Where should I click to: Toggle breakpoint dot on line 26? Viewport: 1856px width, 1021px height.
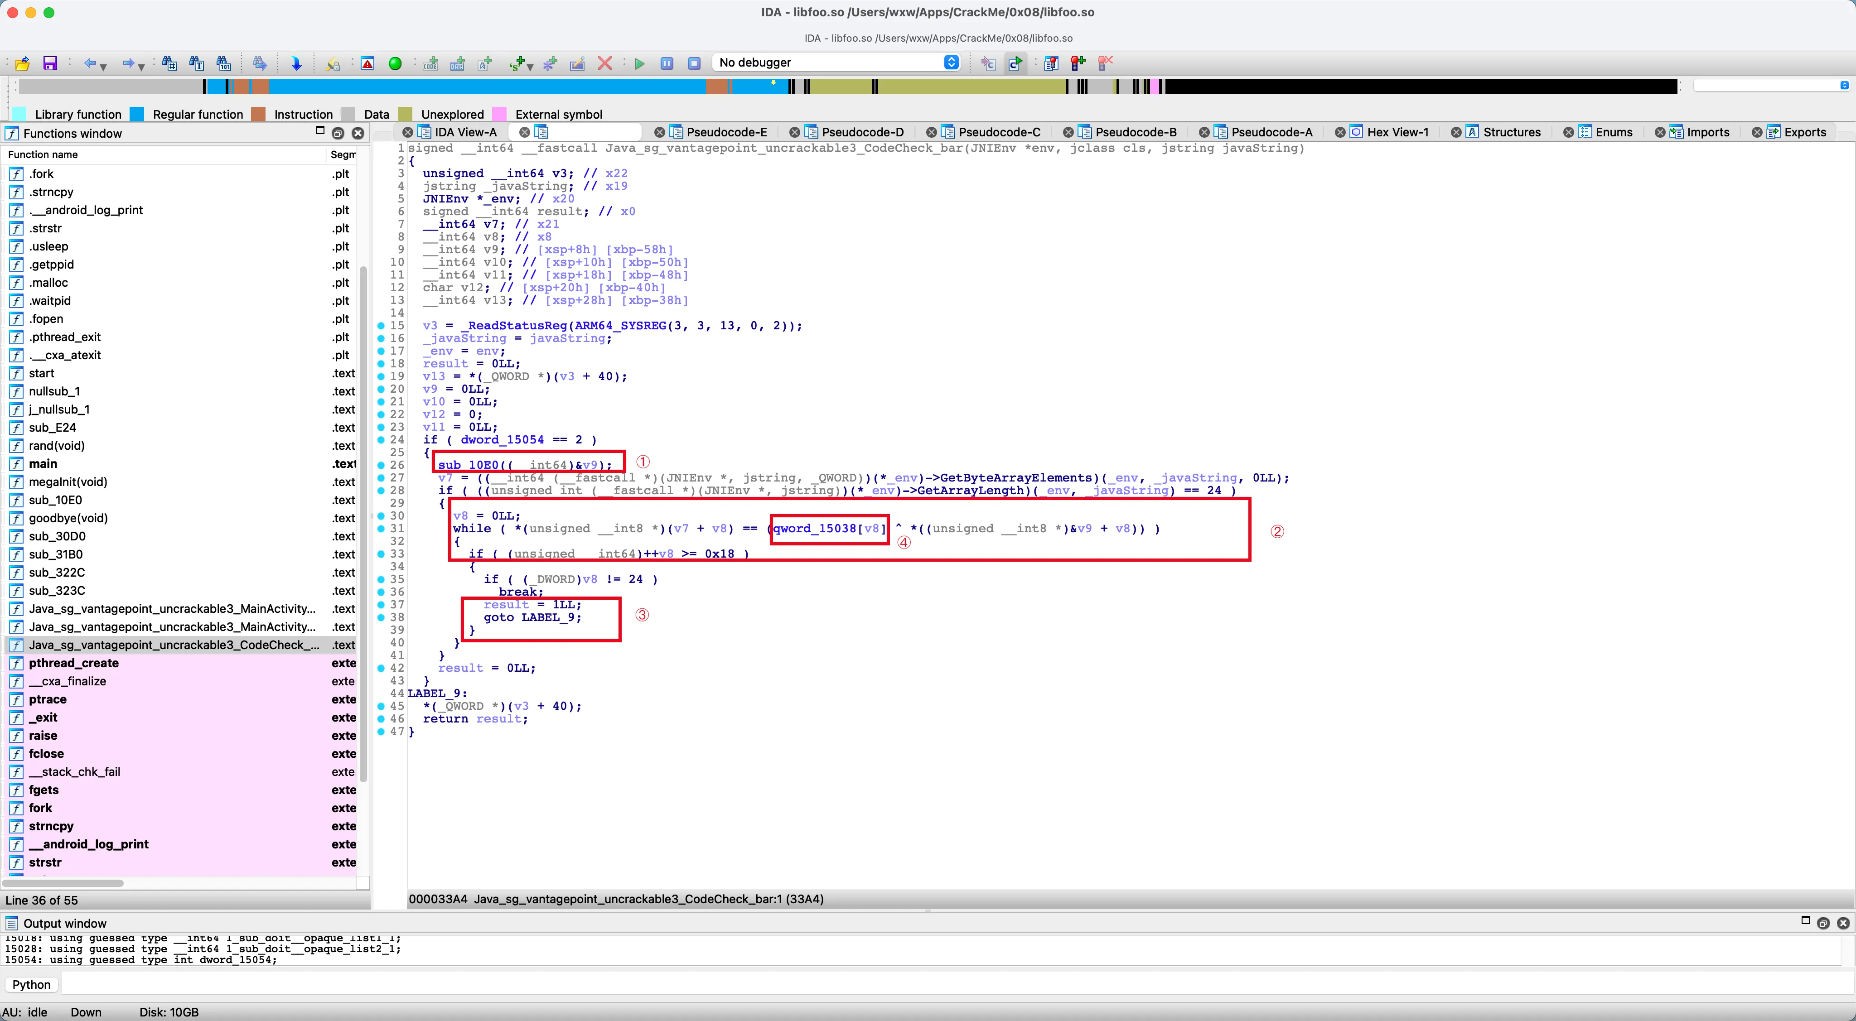pyautogui.click(x=381, y=465)
